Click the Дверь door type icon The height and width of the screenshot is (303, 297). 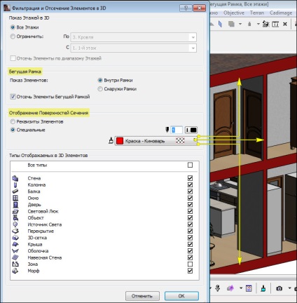tap(15, 205)
